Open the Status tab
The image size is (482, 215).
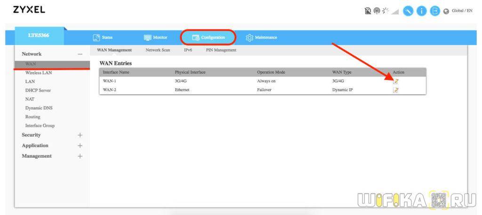pyautogui.click(x=103, y=38)
